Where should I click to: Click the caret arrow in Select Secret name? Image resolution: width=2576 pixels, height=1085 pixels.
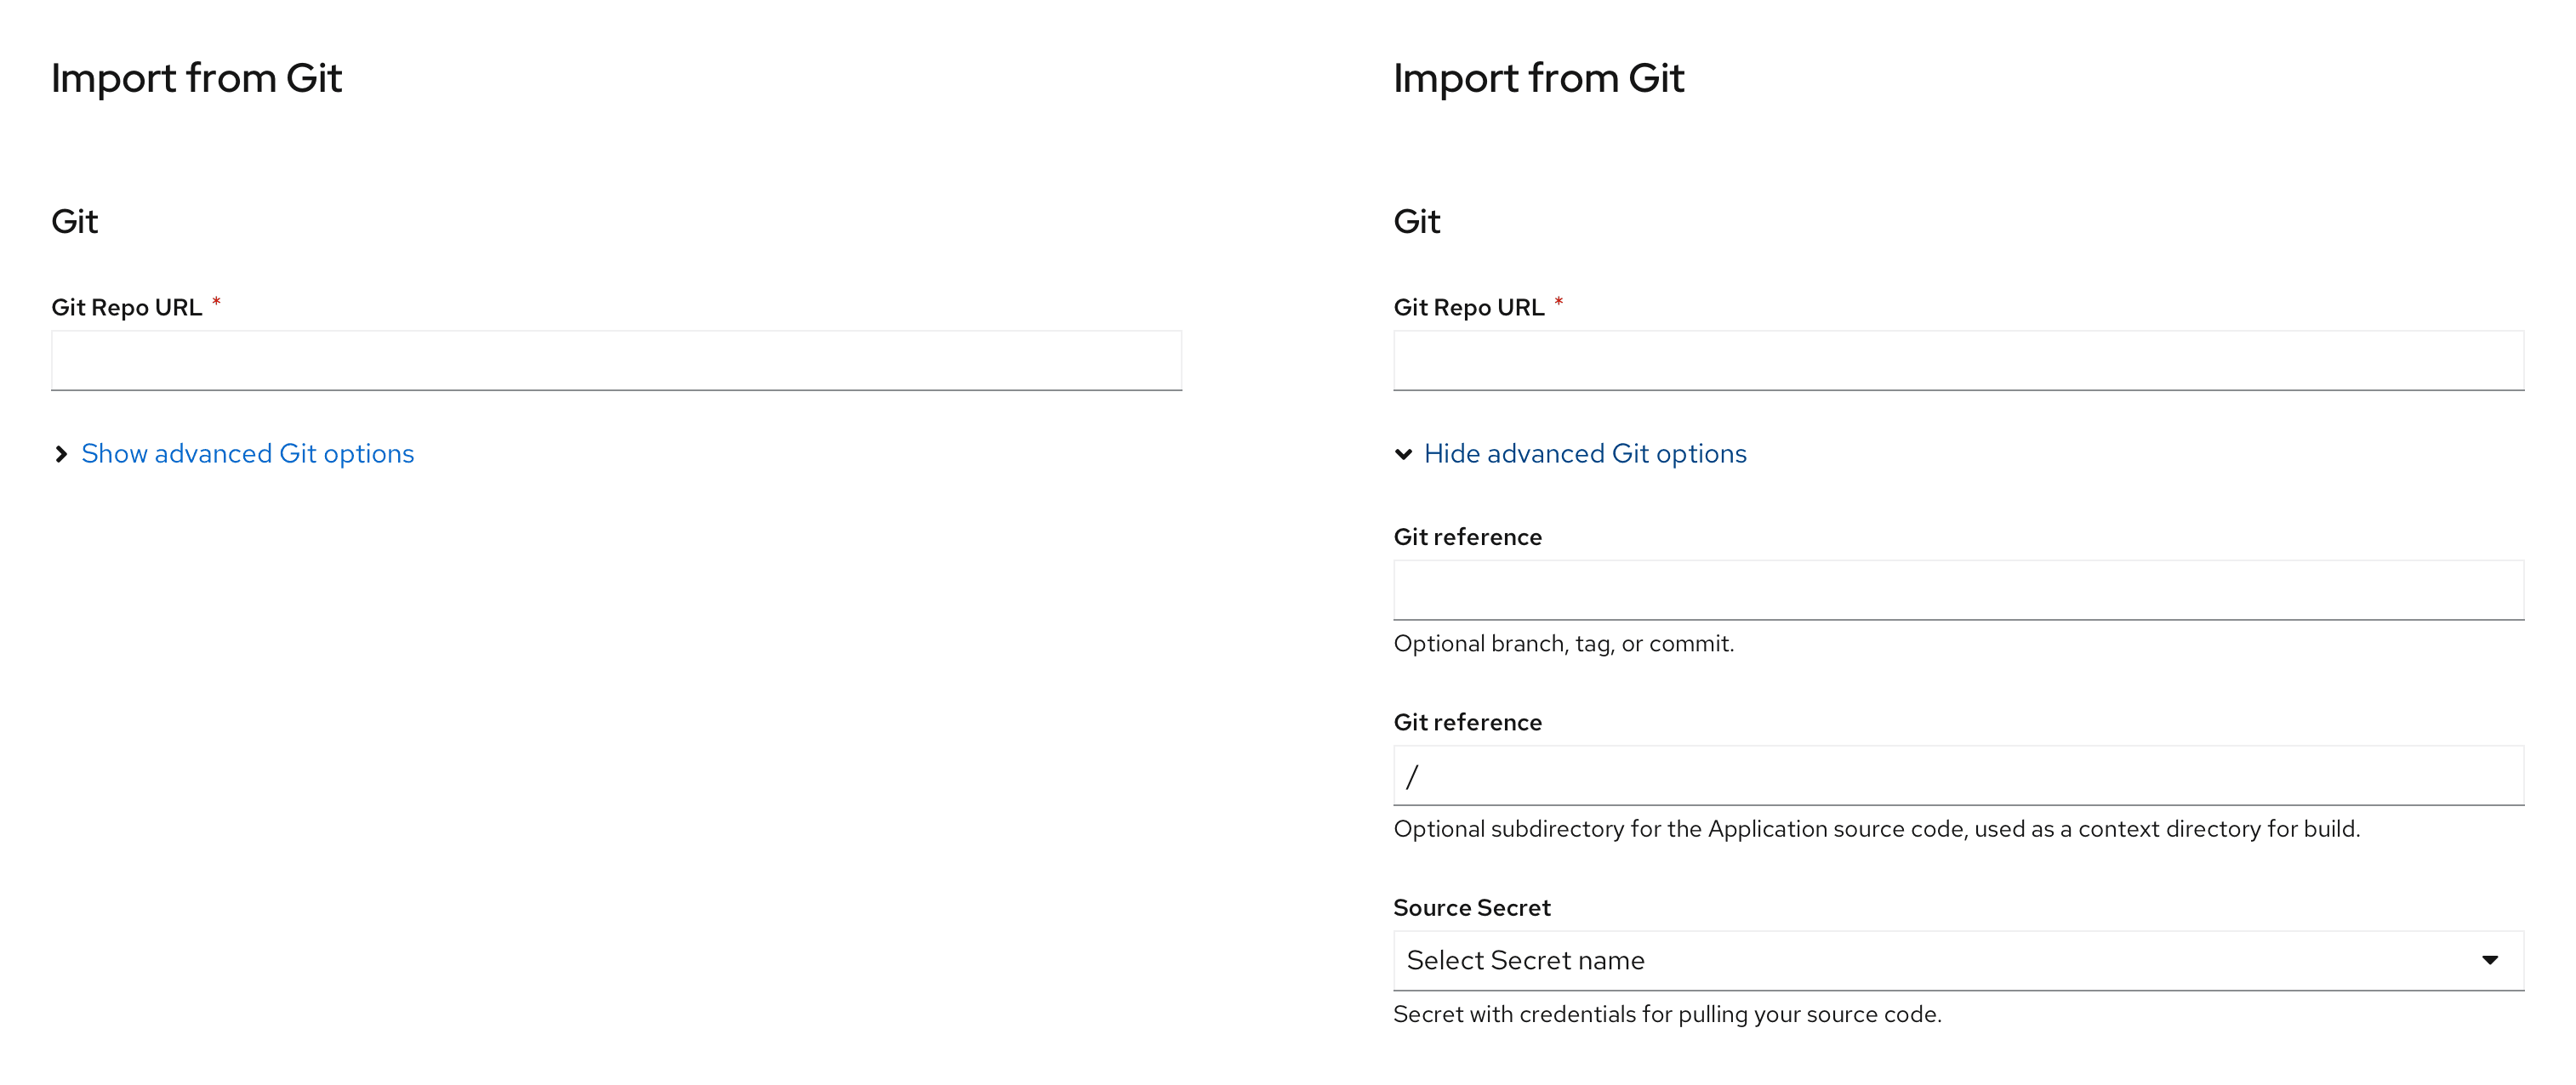click(x=2489, y=960)
